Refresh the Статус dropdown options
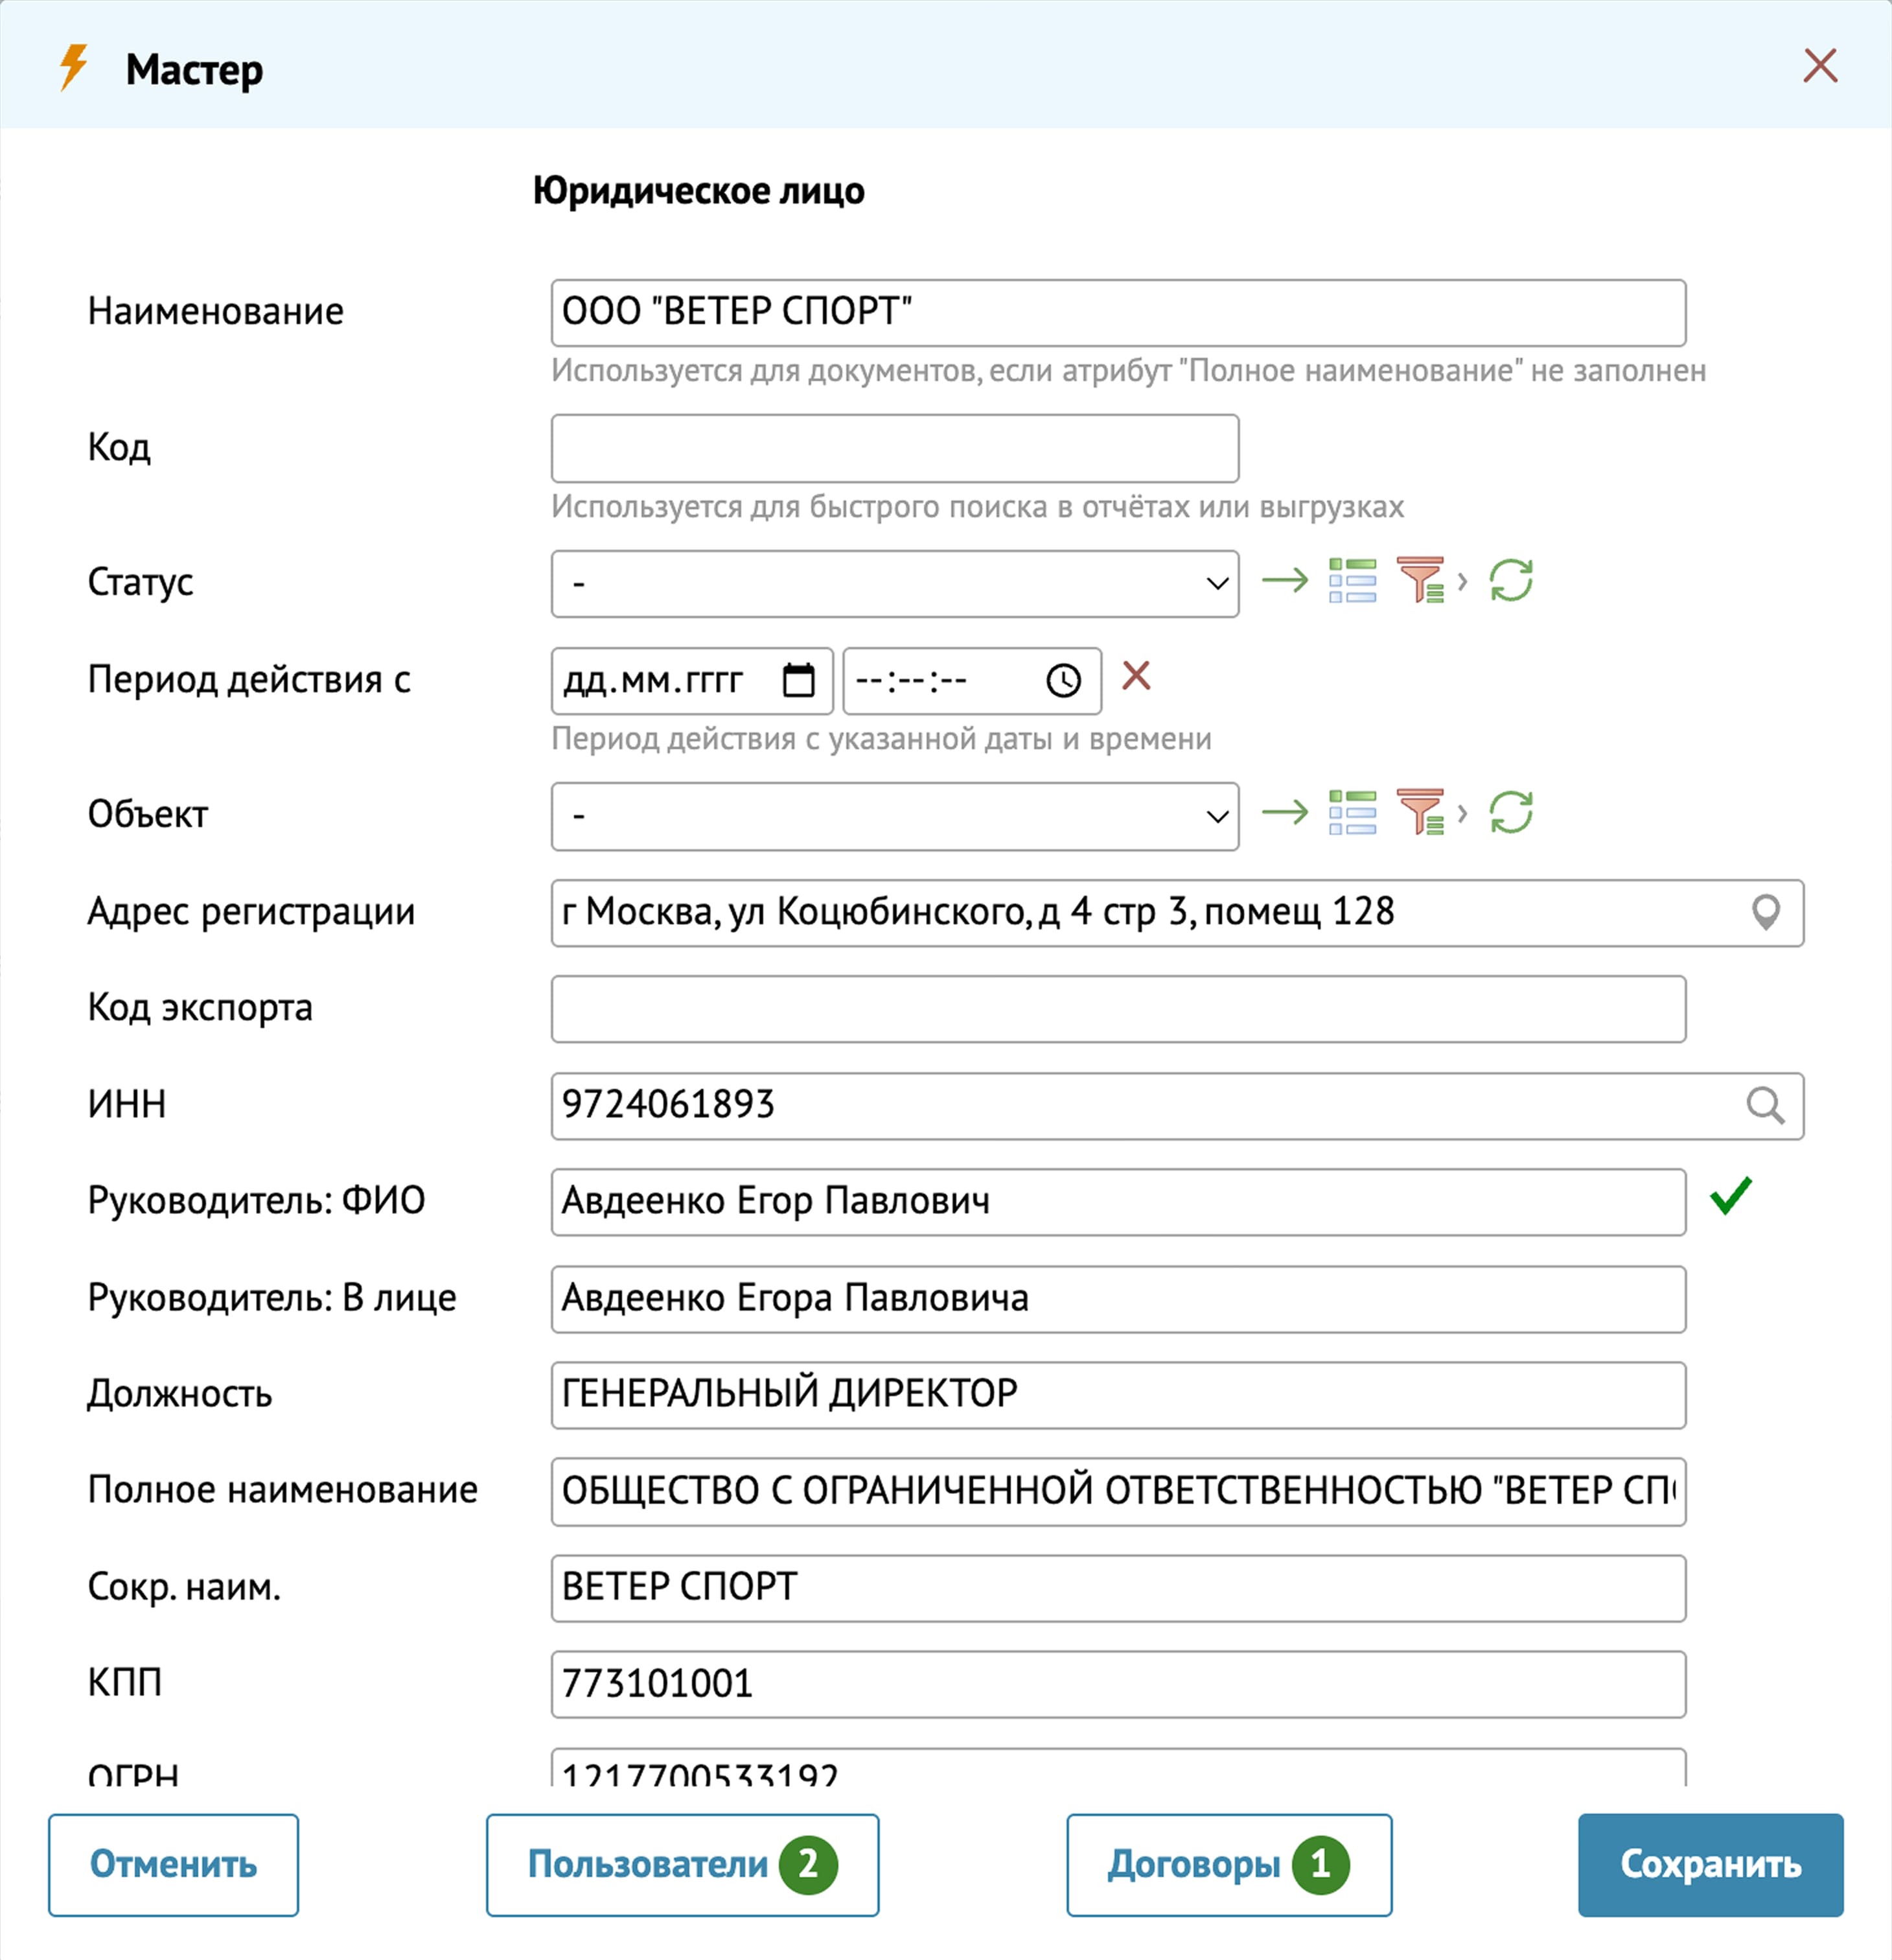The image size is (1892, 1960). click(1510, 581)
